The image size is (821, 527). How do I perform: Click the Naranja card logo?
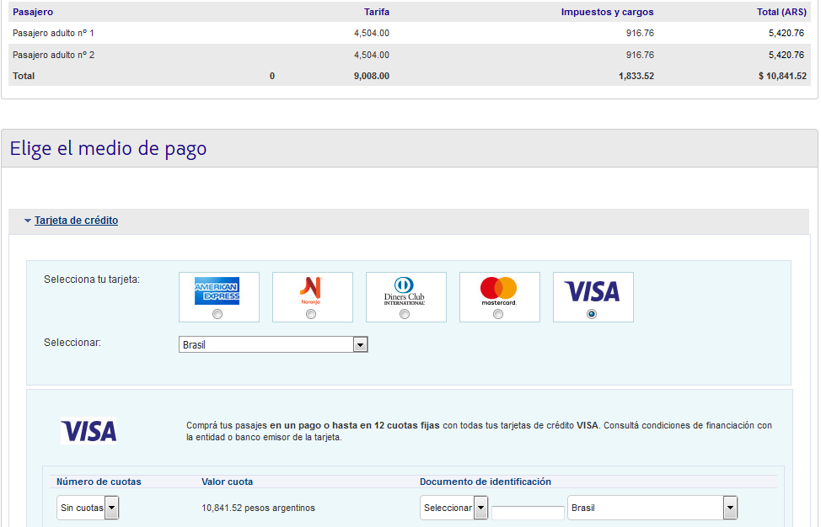[311, 290]
